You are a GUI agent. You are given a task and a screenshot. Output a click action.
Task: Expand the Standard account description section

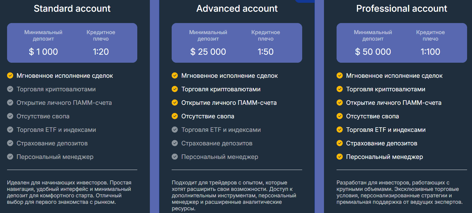[x=72, y=191]
